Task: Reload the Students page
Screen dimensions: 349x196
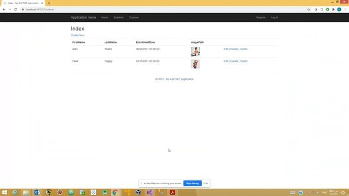Action: [x=16, y=10]
